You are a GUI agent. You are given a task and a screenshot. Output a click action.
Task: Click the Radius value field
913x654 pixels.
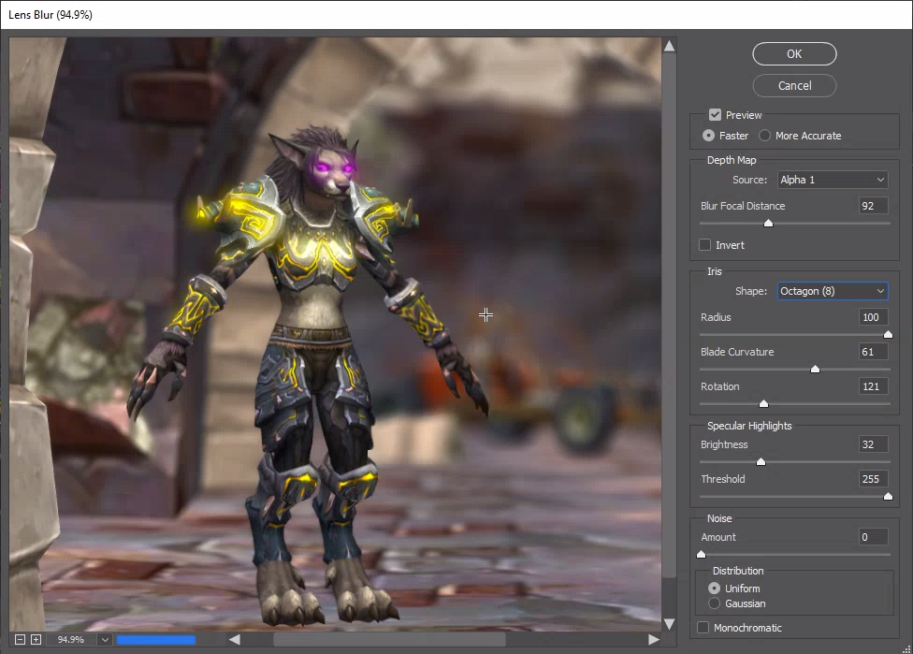[x=874, y=317]
